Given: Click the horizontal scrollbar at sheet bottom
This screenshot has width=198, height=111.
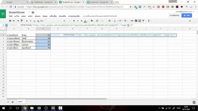Looking at the screenshot, I should click(x=57, y=99).
